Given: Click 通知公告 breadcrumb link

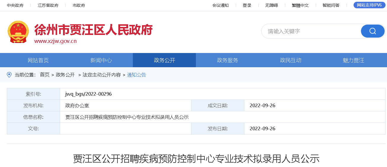Looking at the screenshot, I should click(136, 75).
